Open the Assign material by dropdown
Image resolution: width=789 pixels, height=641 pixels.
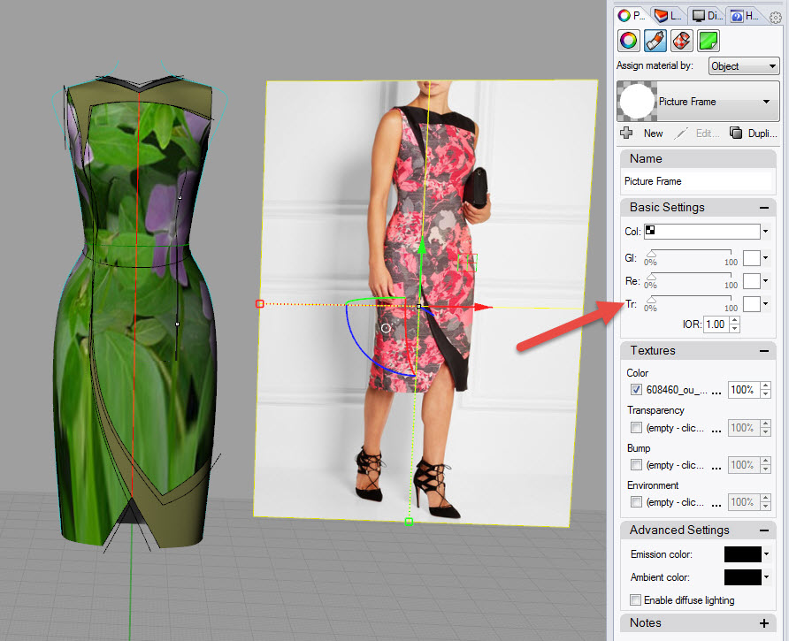point(743,66)
